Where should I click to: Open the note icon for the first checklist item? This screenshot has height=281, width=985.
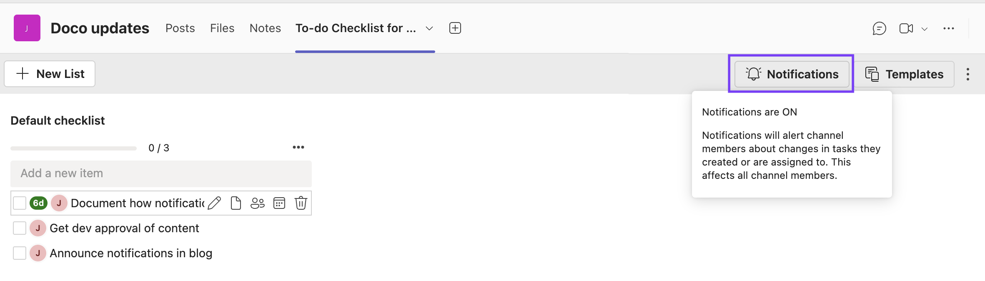(x=236, y=203)
